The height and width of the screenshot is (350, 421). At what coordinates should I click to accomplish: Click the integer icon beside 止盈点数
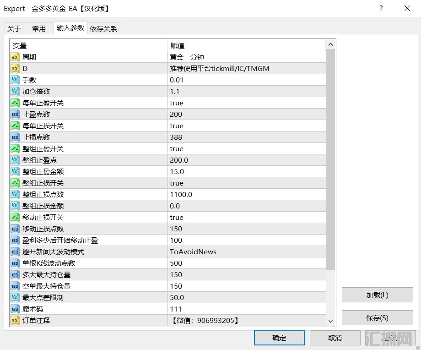pyautogui.click(x=15, y=115)
